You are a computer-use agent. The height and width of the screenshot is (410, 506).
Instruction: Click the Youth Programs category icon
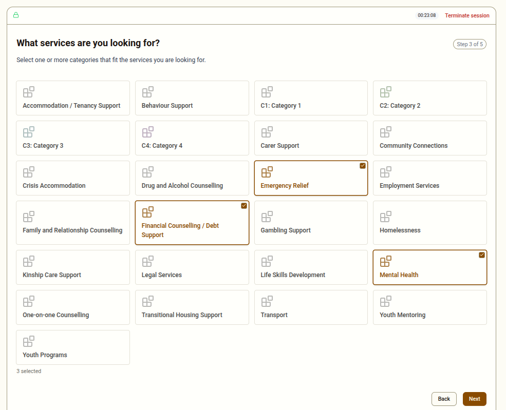(28, 341)
